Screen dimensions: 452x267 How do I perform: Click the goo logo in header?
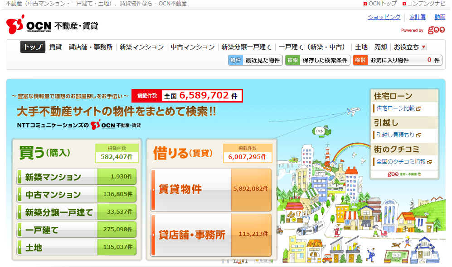pyautogui.click(x=436, y=30)
